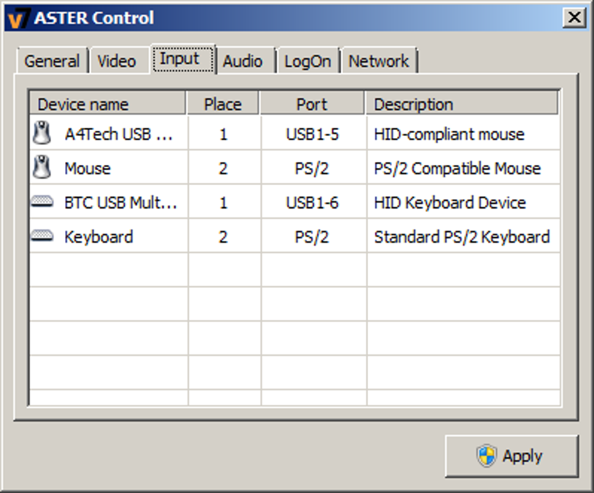594x493 pixels.
Task: Switch to the General tab
Action: (x=52, y=61)
